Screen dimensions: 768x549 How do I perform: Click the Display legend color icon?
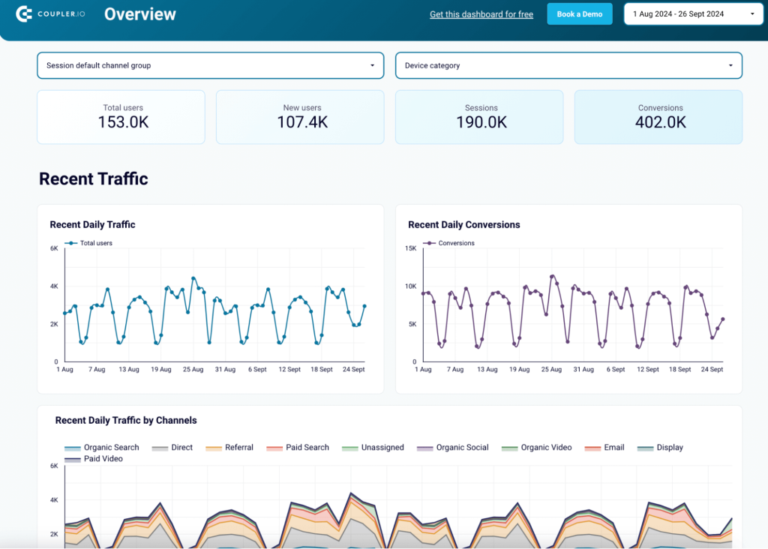[x=646, y=447]
